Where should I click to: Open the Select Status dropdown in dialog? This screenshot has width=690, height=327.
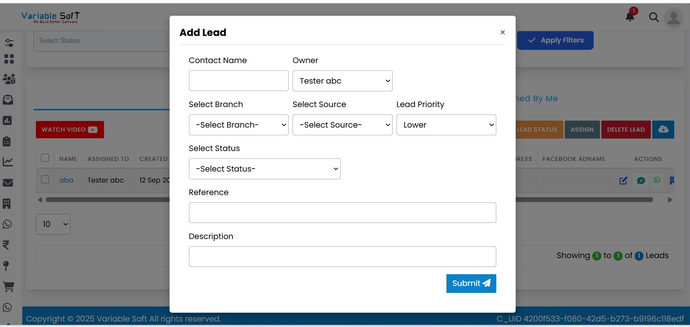265,169
